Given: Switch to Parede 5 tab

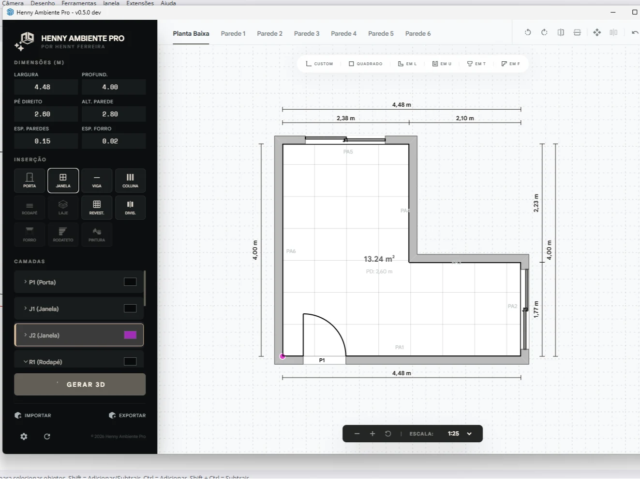Looking at the screenshot, I should pyautogui.click(x=381, y=34).
